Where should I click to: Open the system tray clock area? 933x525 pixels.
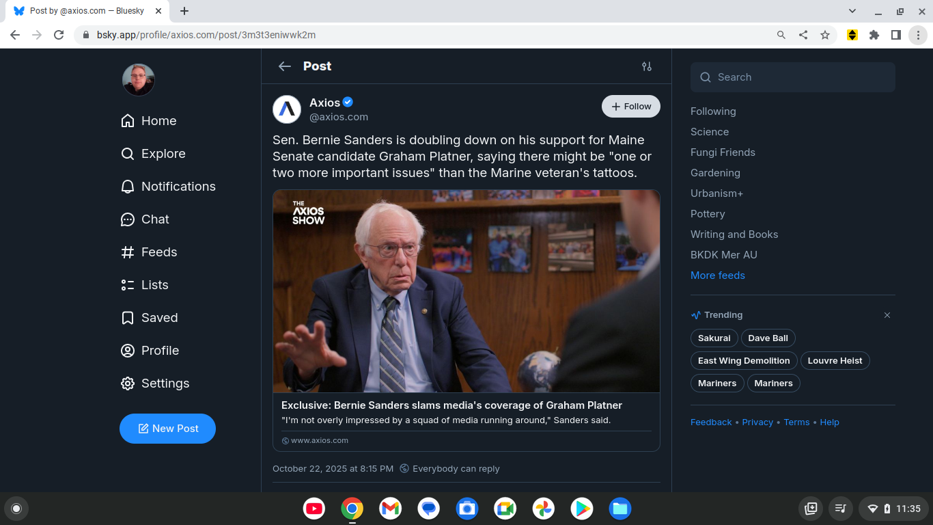click(x=893, y=509)
